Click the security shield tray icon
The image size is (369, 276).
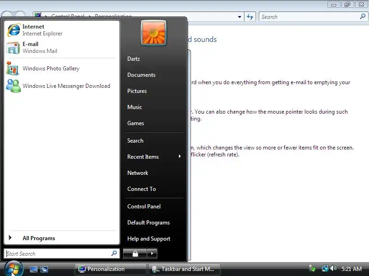(x=312, y=268)
